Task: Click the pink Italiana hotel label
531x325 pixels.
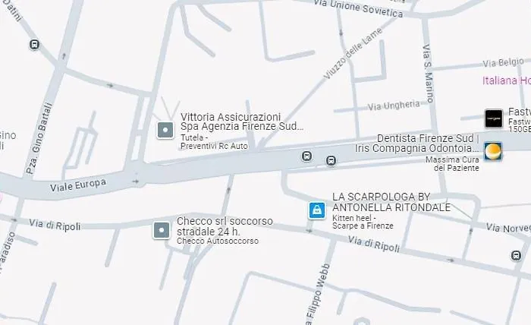Action: 507,80
